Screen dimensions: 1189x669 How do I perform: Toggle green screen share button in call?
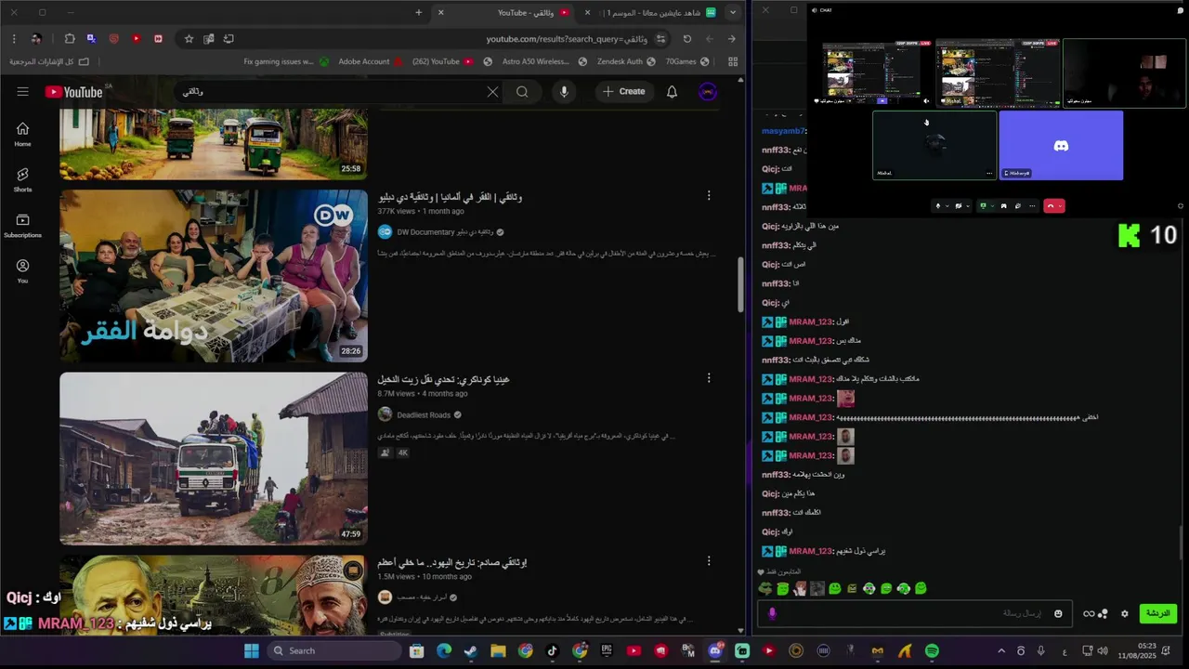pos(983,205)
